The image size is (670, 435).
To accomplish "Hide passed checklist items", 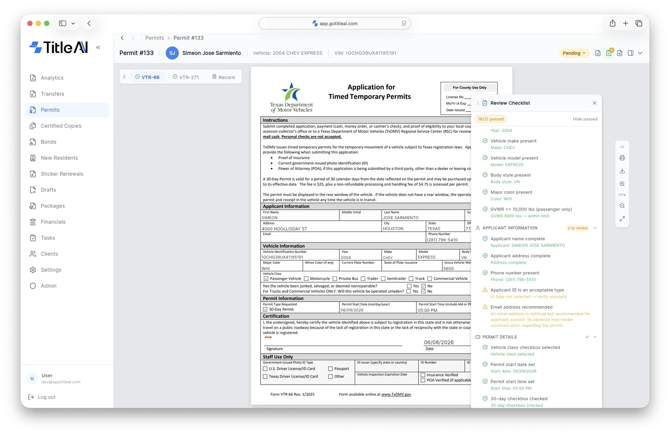I will point(585,119).
